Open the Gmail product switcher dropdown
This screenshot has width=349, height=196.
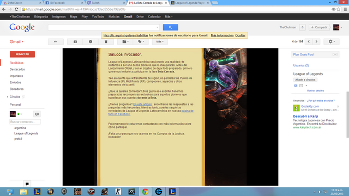[x=16, y=42]
